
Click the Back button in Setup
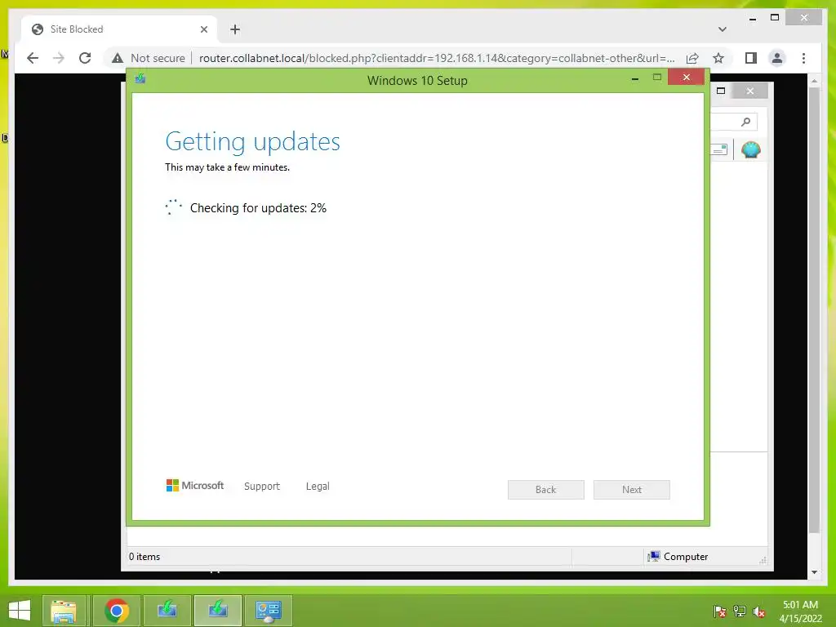545,490
